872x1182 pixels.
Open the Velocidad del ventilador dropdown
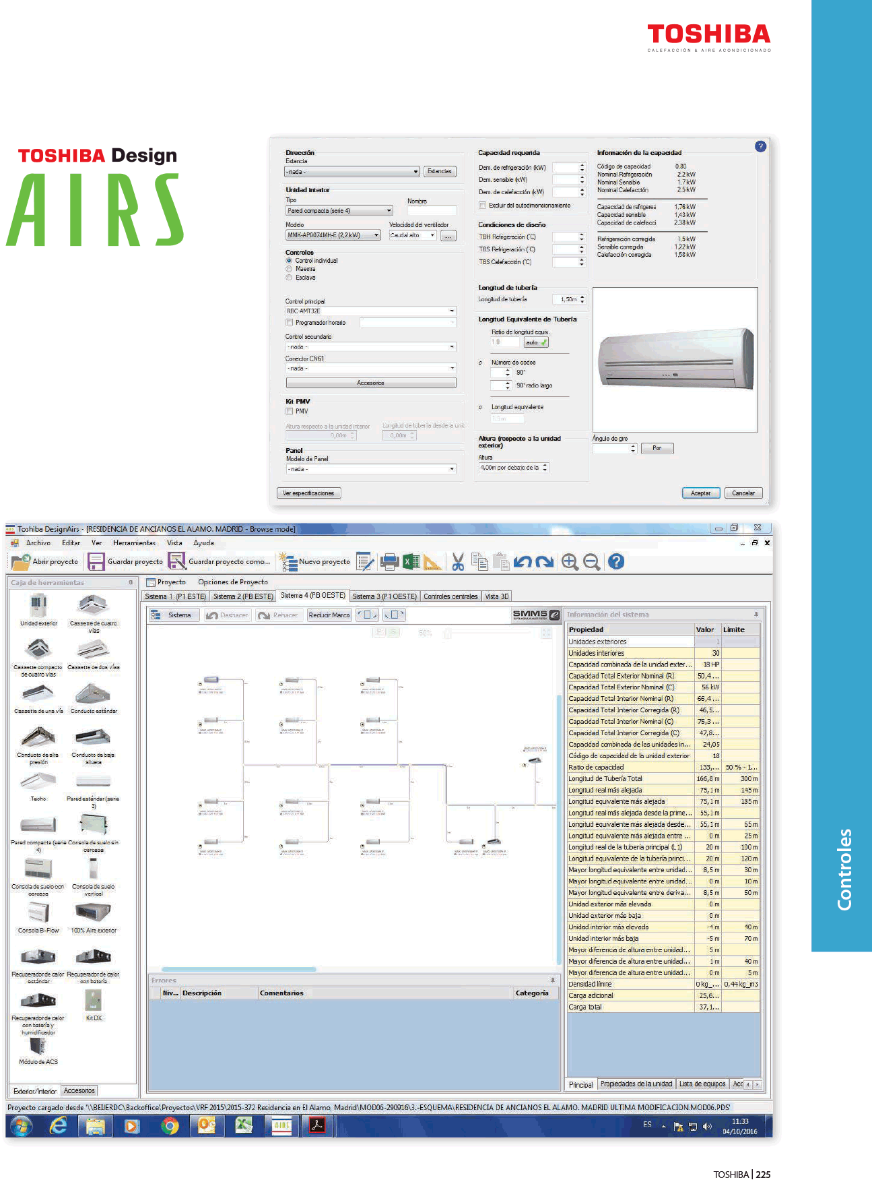(x=413, y=235)
